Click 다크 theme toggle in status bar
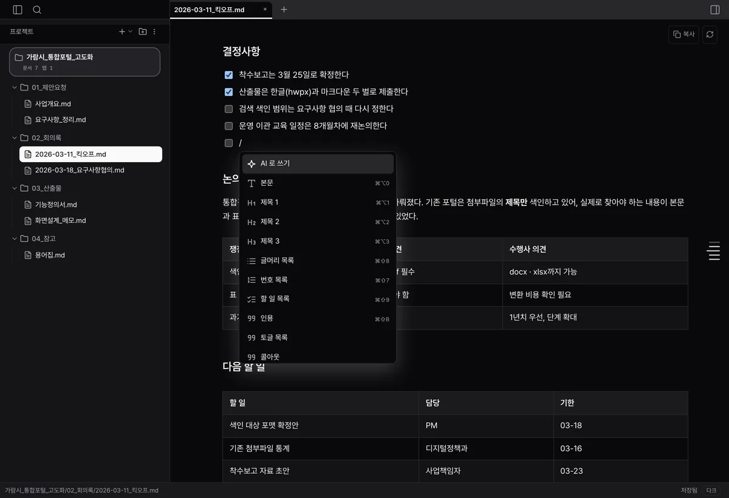The height and width of the screenshot is (498, 729). coord(711,490)
